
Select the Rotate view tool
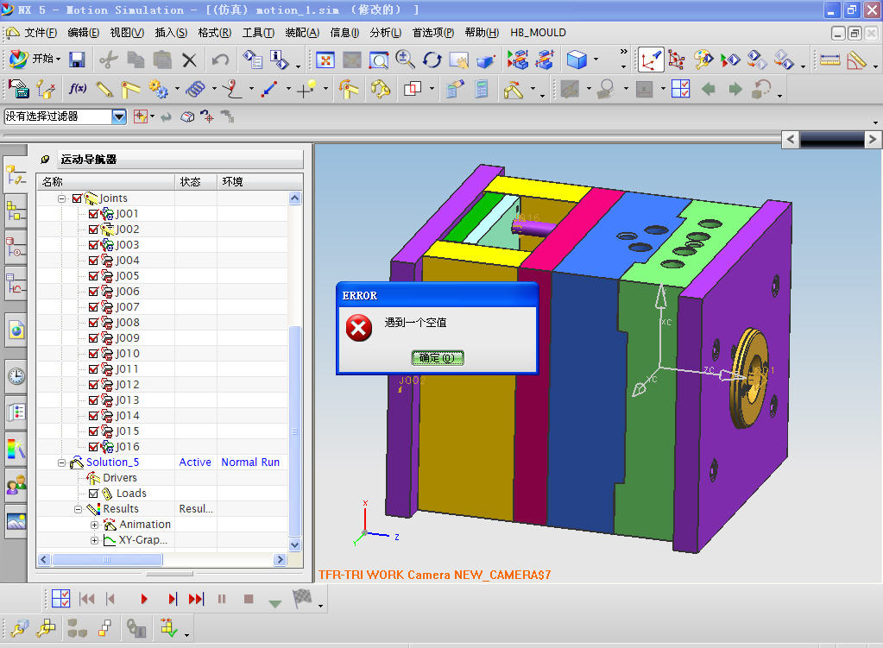(x=432, y=60)
